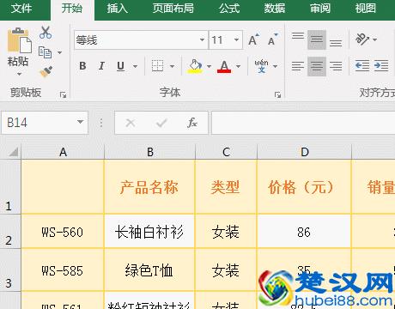This screenshot has width=395, height=309.
Task: Switch to the 页面布局 tab
Action: [173, 8]
